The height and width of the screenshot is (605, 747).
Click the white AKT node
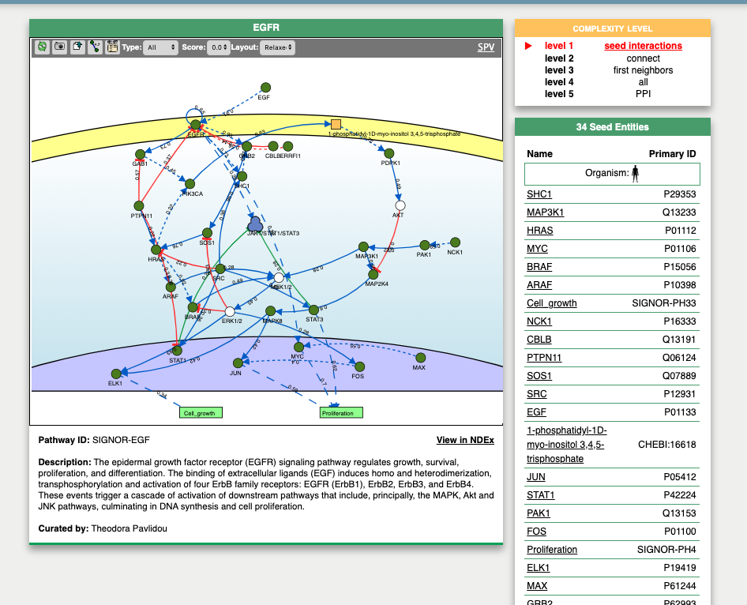click(400, 205)
